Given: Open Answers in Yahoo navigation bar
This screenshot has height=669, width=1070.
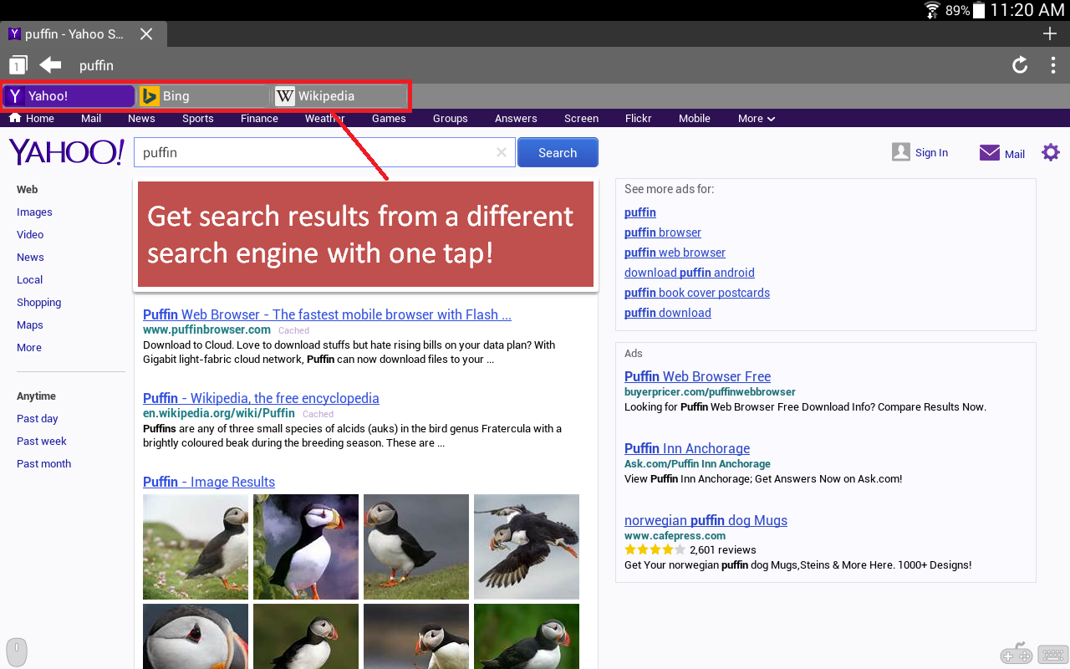Looking at the screenshot, I should [516, 119].
